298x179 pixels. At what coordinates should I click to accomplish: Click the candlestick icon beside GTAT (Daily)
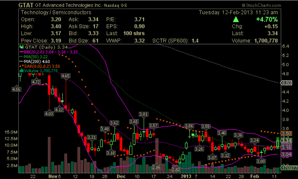pyautogui.click(x=22, y=47)
